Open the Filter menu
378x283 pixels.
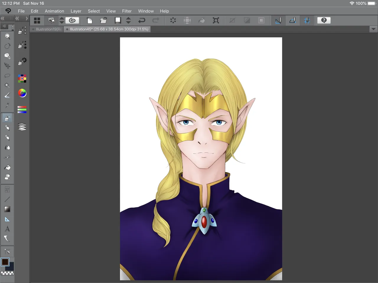(127, 11)
